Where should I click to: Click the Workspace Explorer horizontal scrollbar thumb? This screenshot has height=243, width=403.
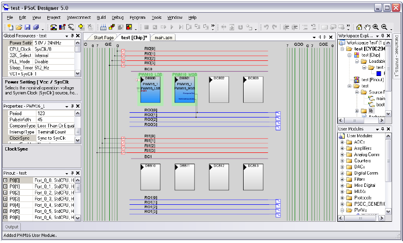point(354,120)
